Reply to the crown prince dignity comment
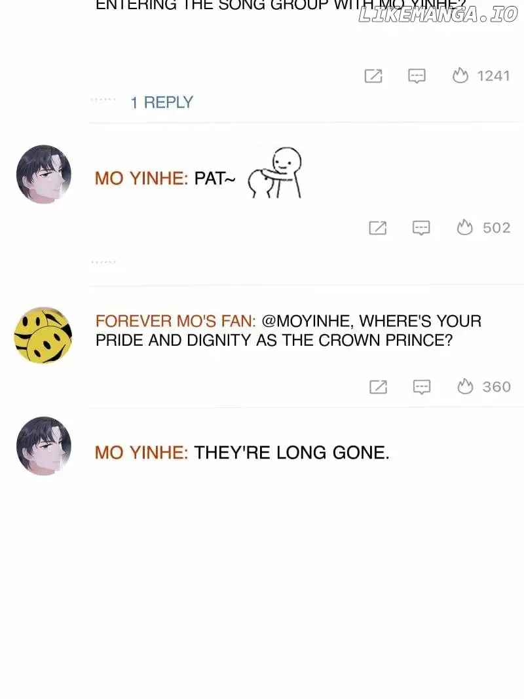The height and width of the screenshot is (699, 524). click(x=422, y=387)
